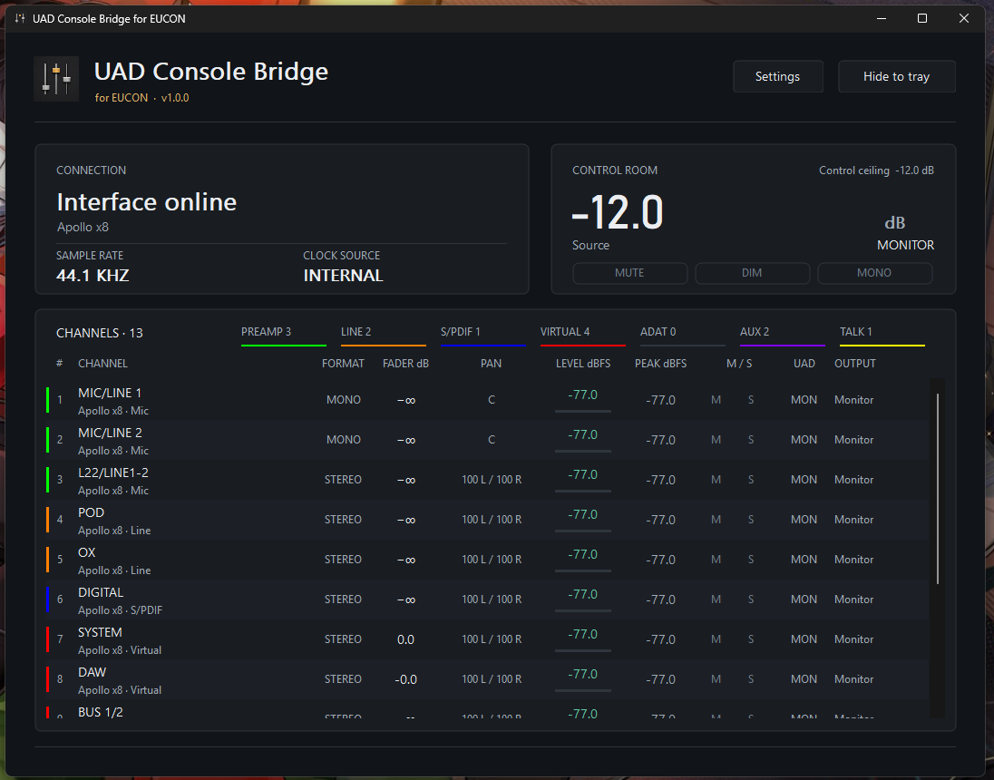Open the Settings button

point(778,77)
